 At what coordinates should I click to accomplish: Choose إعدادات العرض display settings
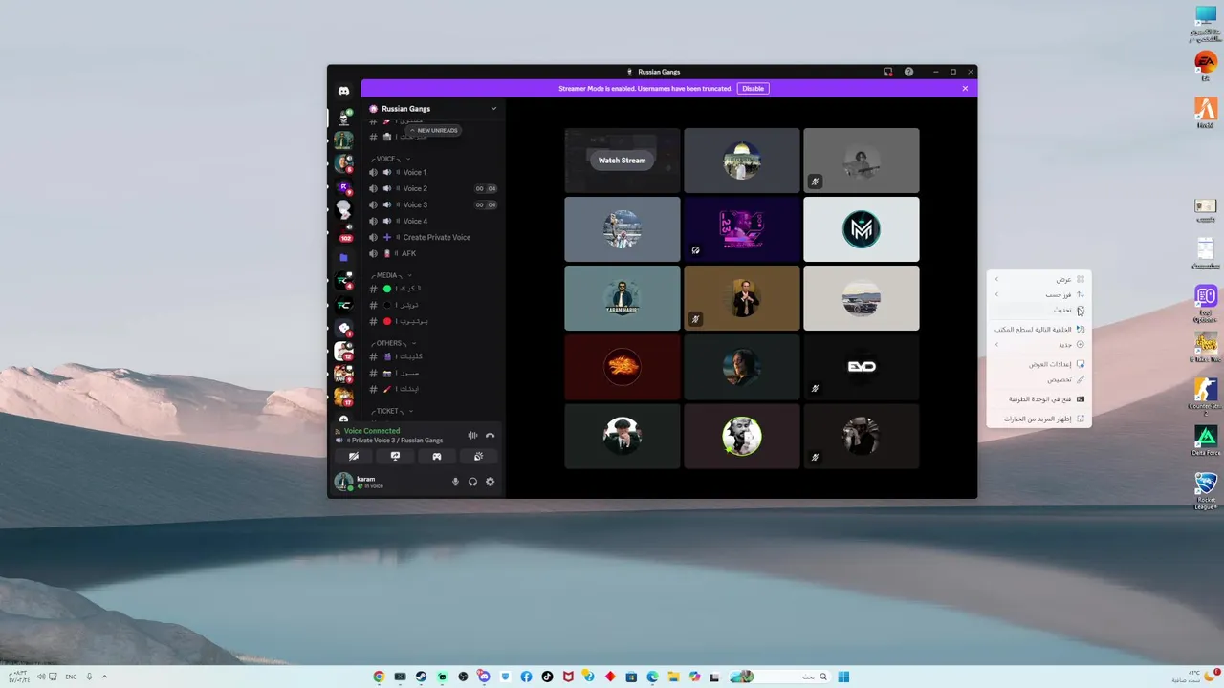[1038, 364]
